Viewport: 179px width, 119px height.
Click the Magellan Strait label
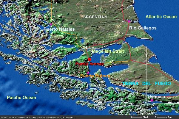click(107, 51)
